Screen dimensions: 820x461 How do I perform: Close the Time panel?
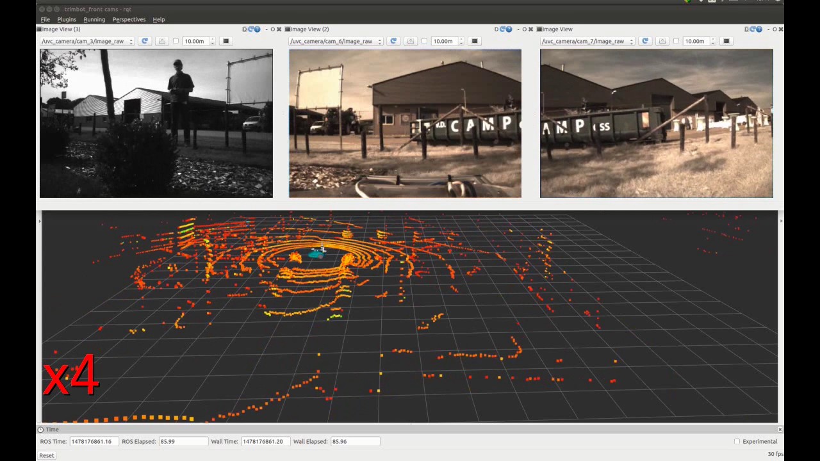pos(780,429)
